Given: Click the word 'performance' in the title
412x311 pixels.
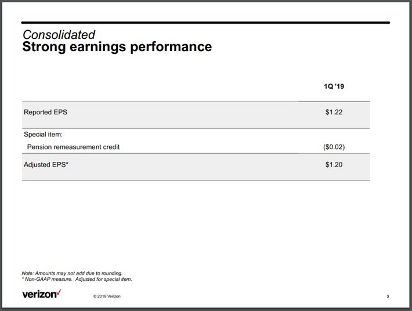Looking at the screenshot, I should pyautogui.click(x=172, y=47).
